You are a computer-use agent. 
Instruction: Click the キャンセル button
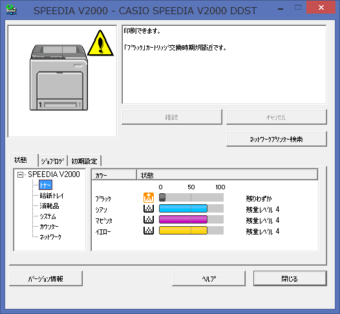point(276,117)
